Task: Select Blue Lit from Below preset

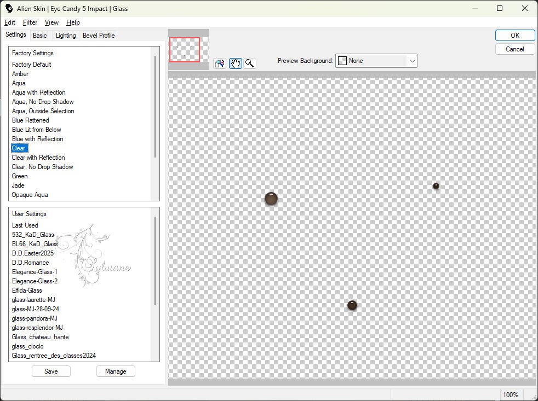Action: 36,130
